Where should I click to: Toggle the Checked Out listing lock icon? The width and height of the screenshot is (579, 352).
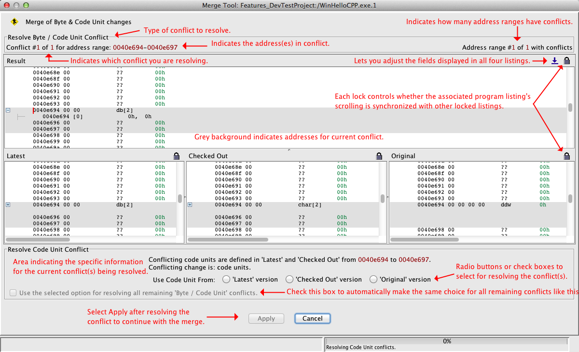point(379,156)
